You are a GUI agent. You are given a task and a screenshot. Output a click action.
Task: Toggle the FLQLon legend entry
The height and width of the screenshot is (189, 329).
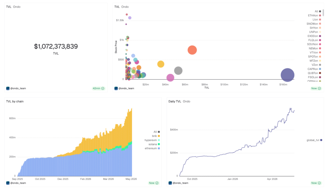[315, 40]
